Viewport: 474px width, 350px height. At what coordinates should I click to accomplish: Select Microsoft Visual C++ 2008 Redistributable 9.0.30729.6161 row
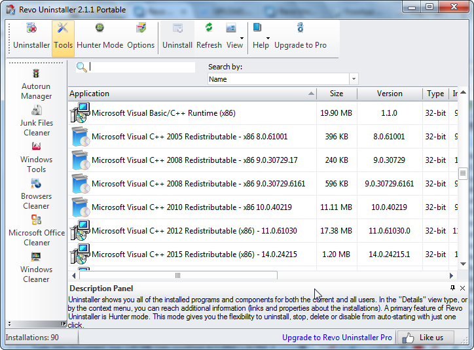[x=263, y=184]
